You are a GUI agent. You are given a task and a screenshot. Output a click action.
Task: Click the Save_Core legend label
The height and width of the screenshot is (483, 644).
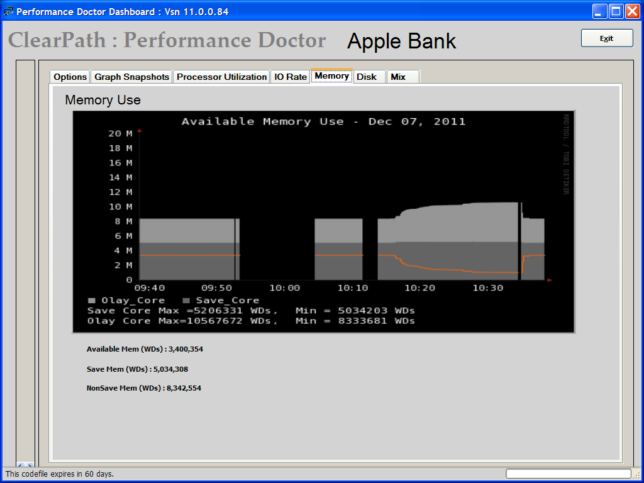point(228,300)
